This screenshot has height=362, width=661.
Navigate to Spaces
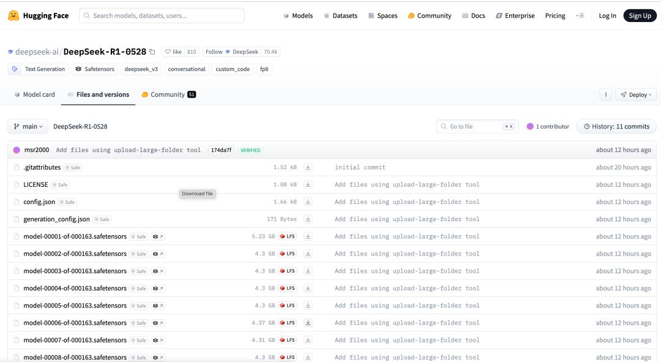(x=383, y=15)
